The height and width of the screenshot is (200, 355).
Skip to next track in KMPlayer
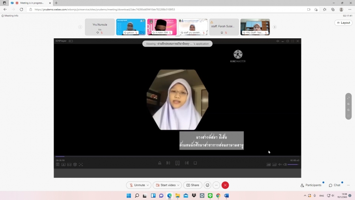pyautogui.click(x=187, y=163)
